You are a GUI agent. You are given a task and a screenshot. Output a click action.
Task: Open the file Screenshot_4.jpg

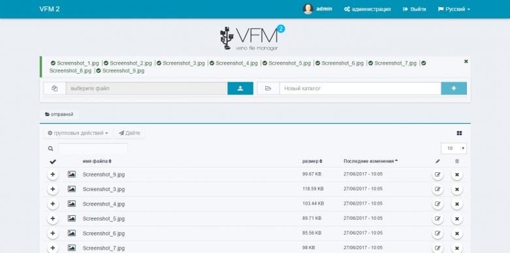tap(103, 204)
